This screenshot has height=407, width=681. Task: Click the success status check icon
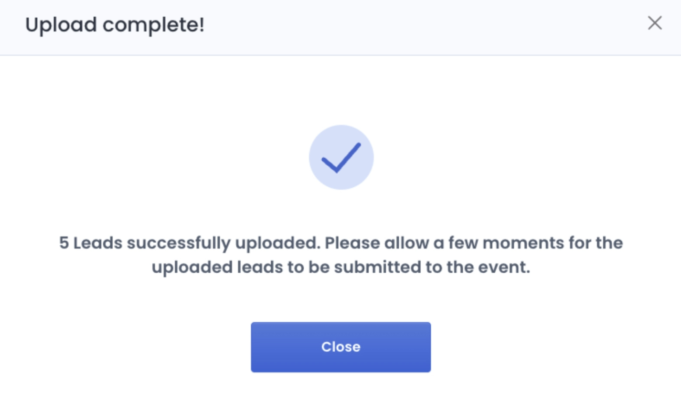341,158
